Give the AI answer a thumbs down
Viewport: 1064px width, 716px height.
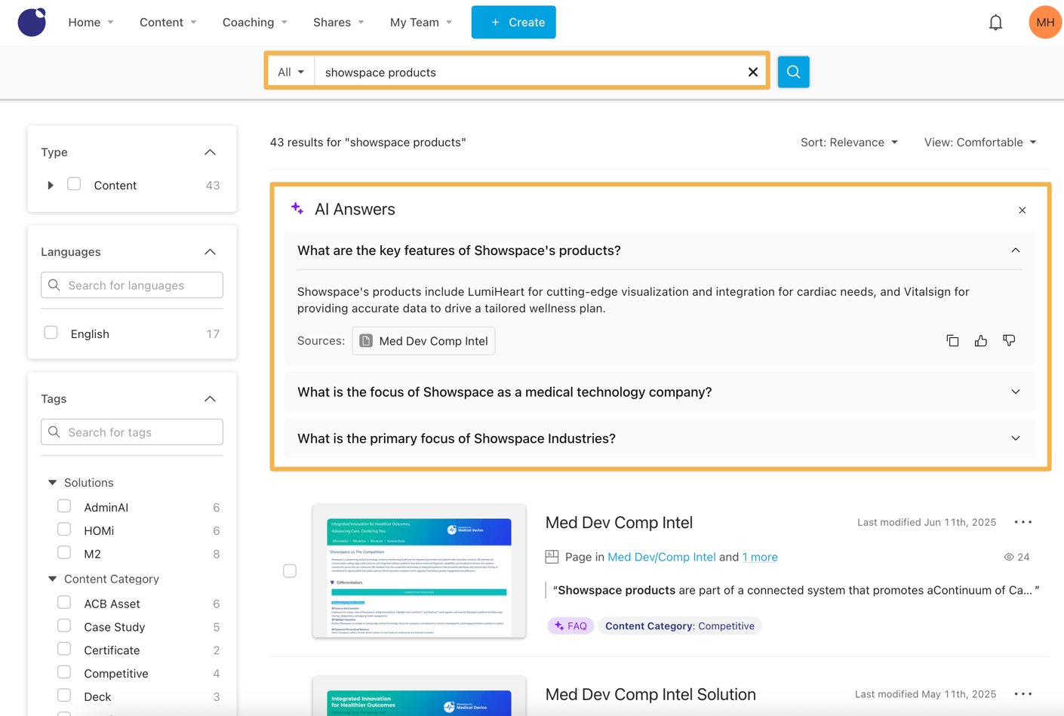click(x=1009, y=341)
